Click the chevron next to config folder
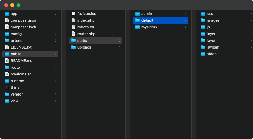 click(56, 34)
